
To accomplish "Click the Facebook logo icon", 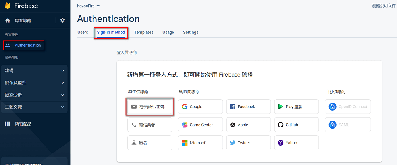I will click(233, 107).
